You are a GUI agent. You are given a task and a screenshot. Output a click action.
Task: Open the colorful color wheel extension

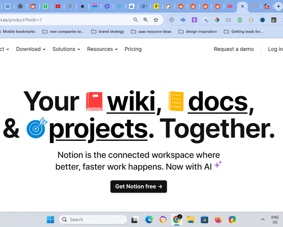click(x=217, y=20)
